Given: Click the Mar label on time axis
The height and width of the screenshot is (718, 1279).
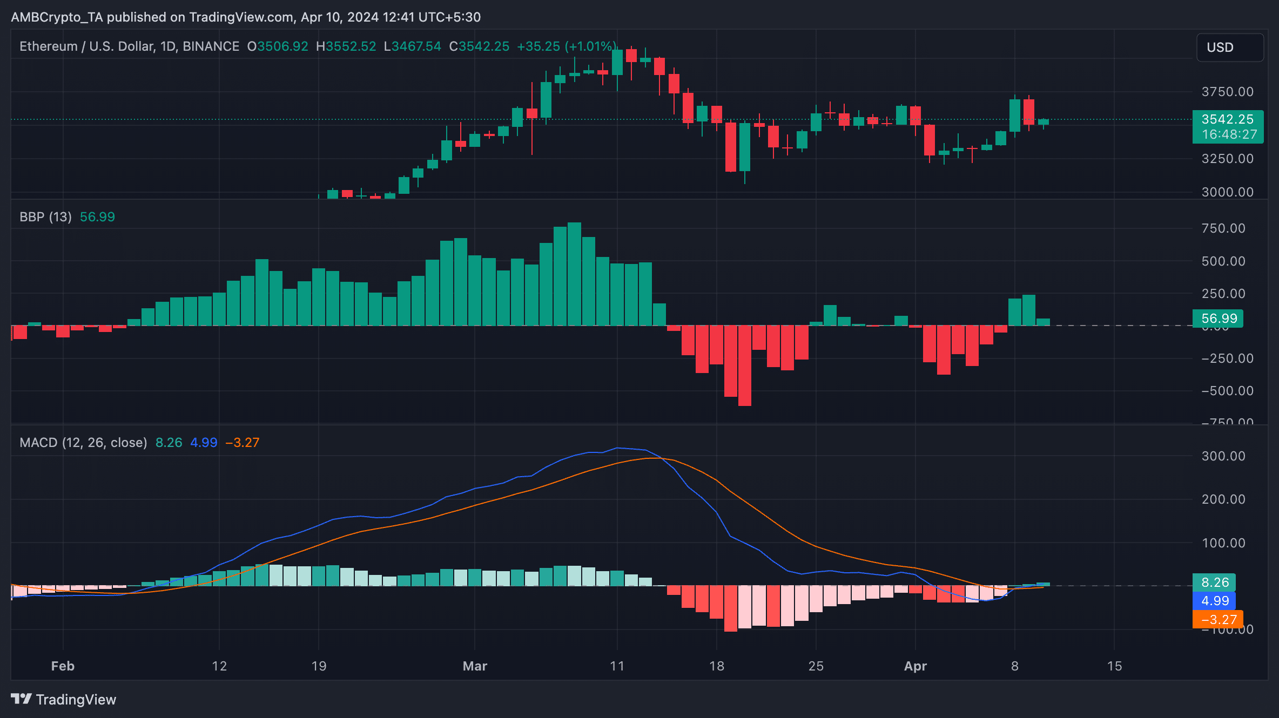Looking at the screenshot, I should pyautogui.click(x=475, y=666).
